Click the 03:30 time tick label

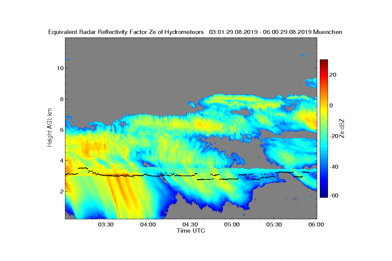[106, 224]
